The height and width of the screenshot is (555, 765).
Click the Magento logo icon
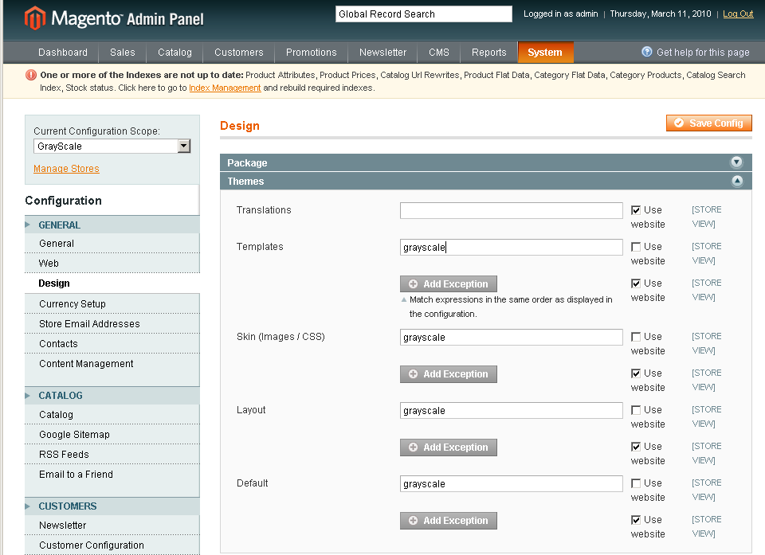pos(35,18)
